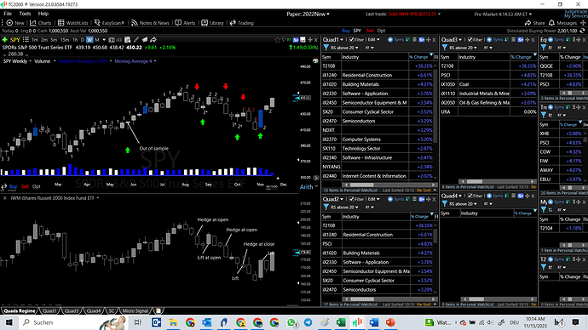588x330 pixels.
Task: Flag SPY with the star icon
Action: coord(278,40)
